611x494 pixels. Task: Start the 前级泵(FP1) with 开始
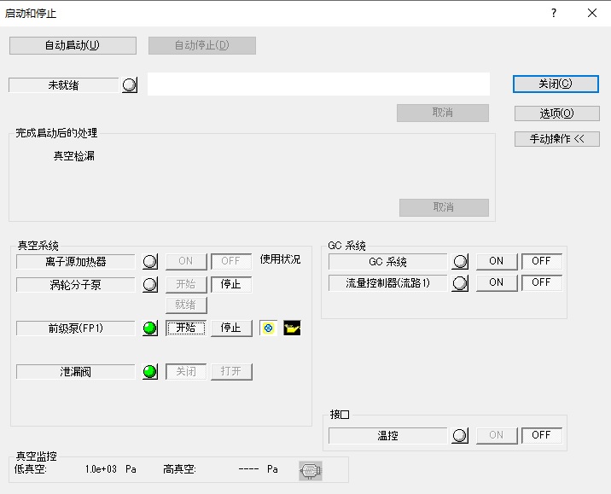[186, 328]
